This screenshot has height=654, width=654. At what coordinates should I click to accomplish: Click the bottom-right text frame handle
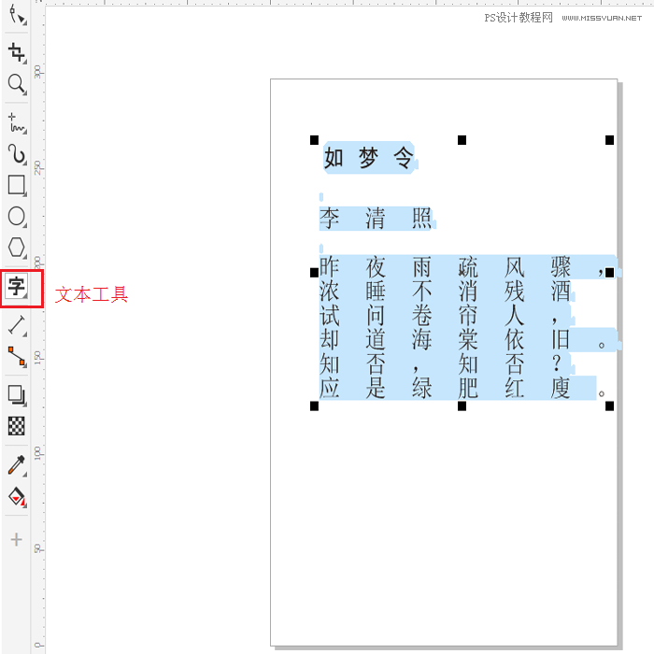(x=609, y=406)
